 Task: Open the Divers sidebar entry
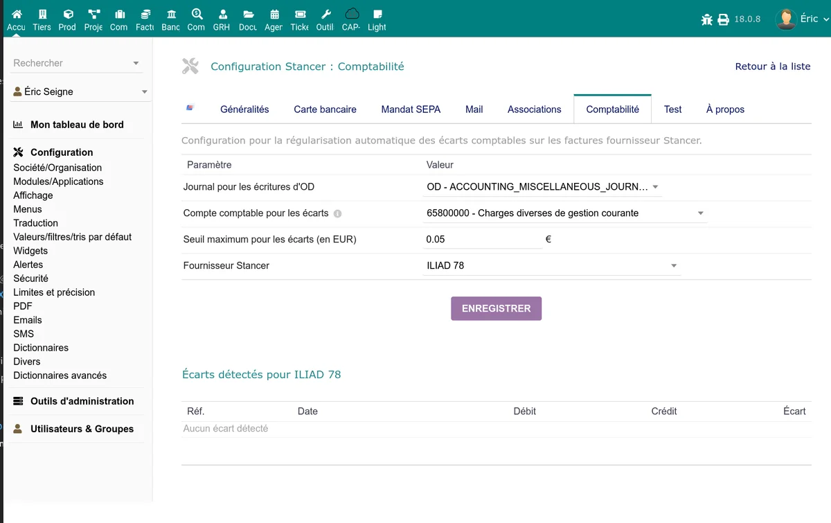[x=27, y=362]
